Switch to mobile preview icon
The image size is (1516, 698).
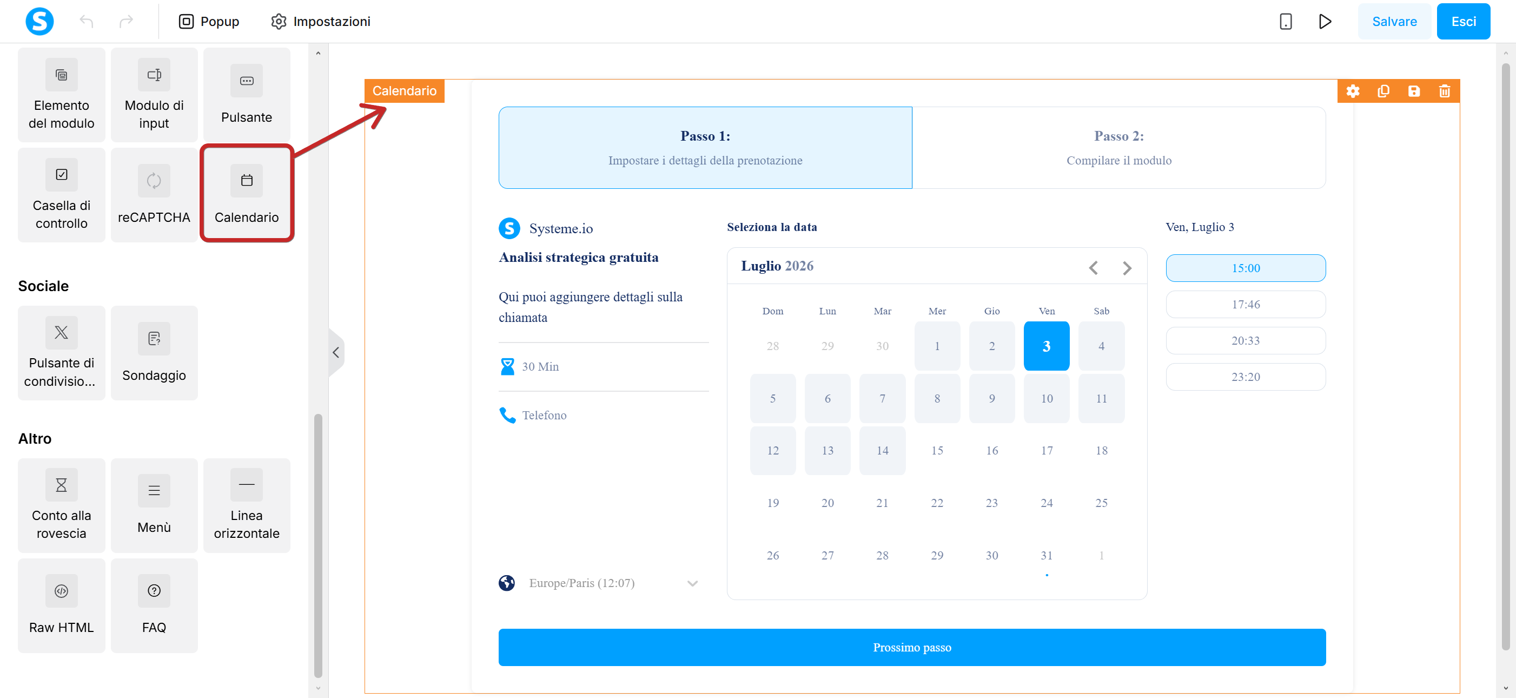point(1285,22)
